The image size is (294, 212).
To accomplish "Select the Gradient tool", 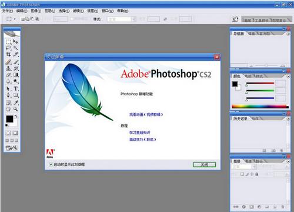I will point(15,75).
